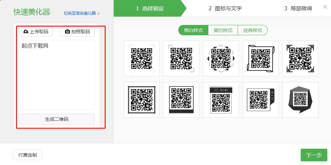Choose the offset gray corner frame QR preset
The image size is (331, 165).
181,58
